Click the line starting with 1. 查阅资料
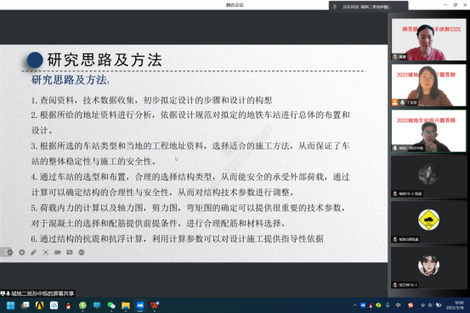 [151, 100]
